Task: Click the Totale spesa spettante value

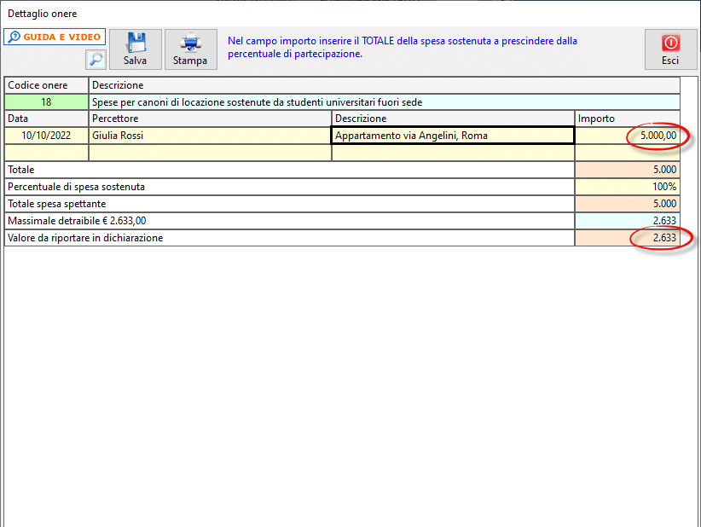Action: click(628, 203)
